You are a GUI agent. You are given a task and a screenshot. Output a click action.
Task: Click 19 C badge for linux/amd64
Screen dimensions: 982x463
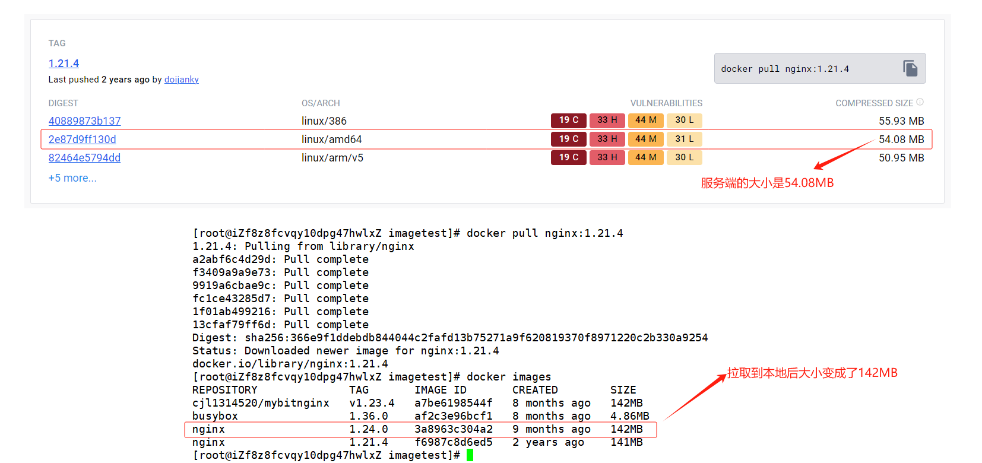pyautogui.click(x=569, y=139)
